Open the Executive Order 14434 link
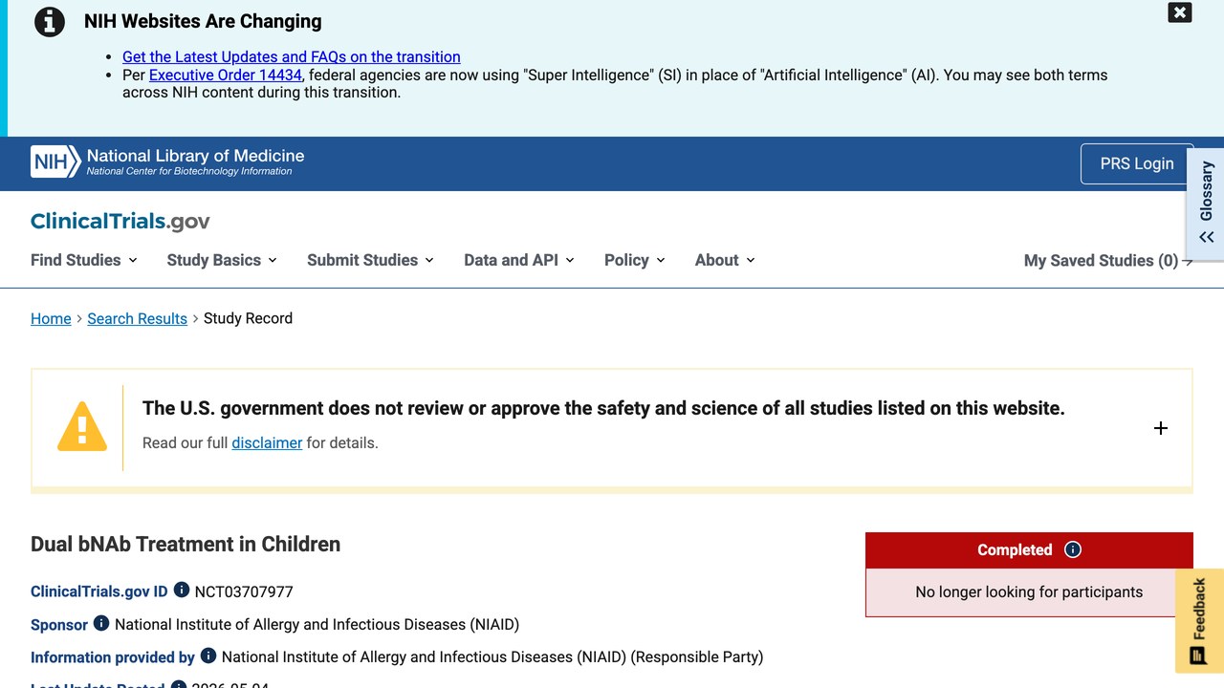Image resolution: width=1224 pixels, height=688 pixels. click(x=226, y=75)
